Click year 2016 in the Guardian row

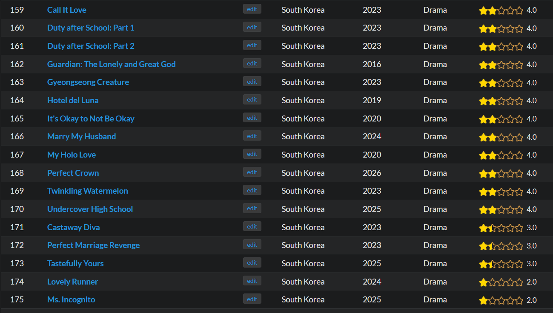click(x=372, y=64)
